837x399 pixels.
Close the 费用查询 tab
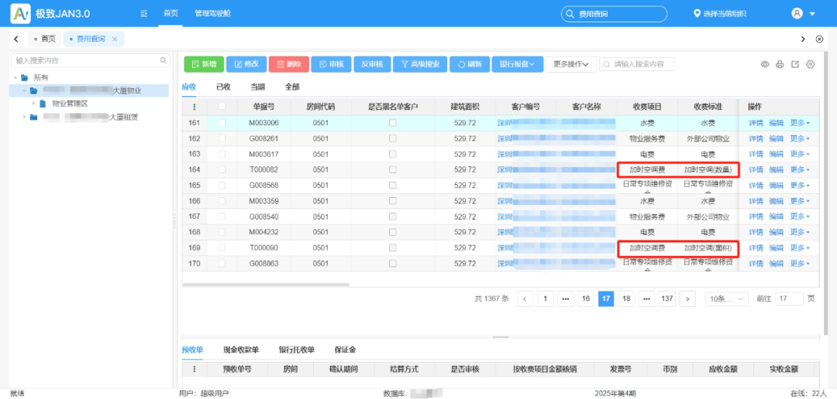click(114, 39)
